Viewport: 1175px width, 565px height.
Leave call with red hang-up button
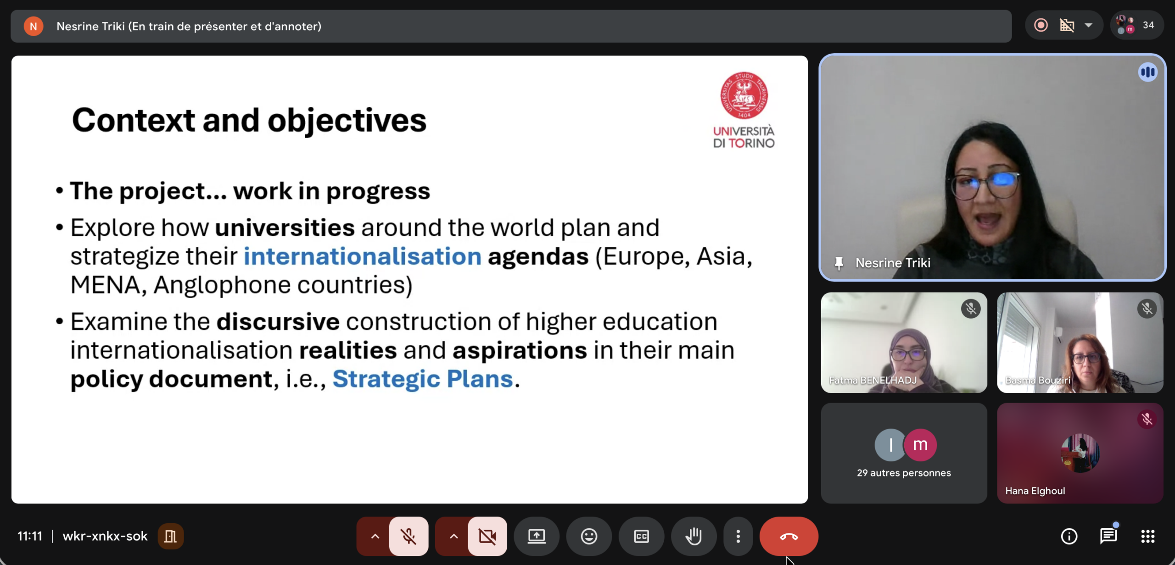click(789, 536)
